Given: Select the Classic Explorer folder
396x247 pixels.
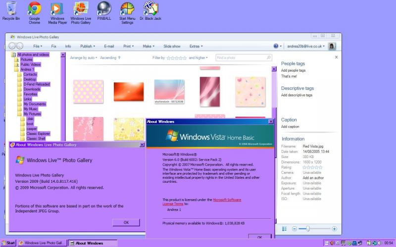Looking at the screenshot, I should 38,133.
